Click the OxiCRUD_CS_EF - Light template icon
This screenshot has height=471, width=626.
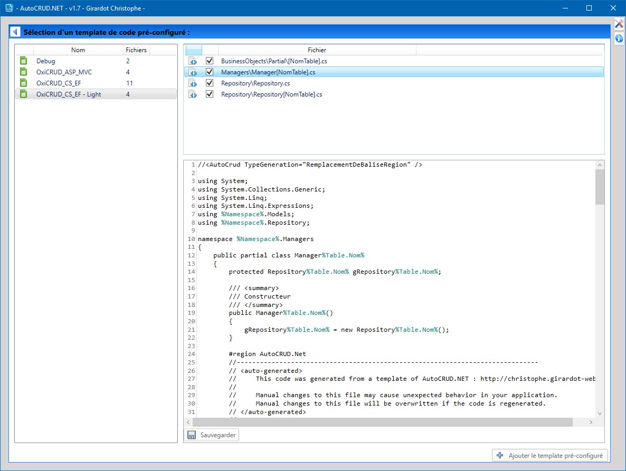coord(24,94)
